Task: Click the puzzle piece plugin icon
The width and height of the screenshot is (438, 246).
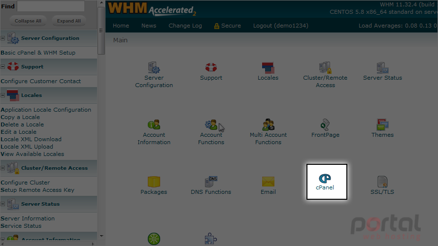Action: point(211,239)
